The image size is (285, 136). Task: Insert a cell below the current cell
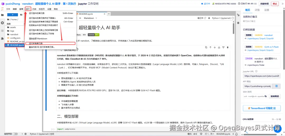224,47
